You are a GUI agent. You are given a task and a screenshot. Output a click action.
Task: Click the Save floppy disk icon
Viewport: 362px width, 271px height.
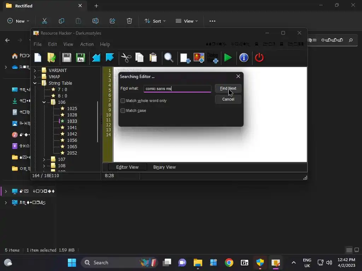click(x=67, y=58)
